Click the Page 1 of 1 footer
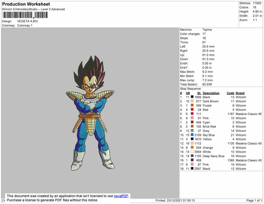This screenshot has width=264, height=204. pyautogui.click(x=254, y=200)
